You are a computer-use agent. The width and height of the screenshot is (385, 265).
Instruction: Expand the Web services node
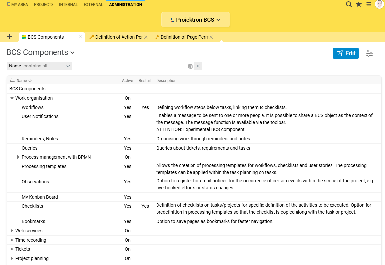[12, 231]
